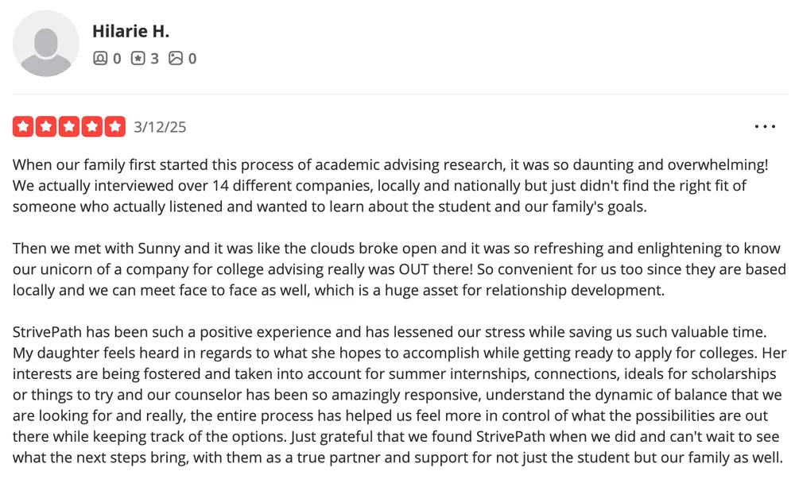Click the photos count beside picture icon

coord(192,59)
